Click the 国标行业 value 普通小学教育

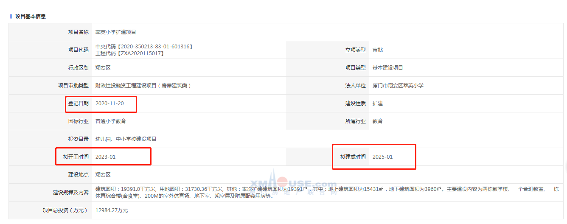click(x=110, y=121)
